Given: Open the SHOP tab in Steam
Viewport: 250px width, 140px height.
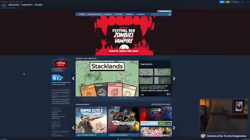Looking at the screenshot, I should click(4, 5).
